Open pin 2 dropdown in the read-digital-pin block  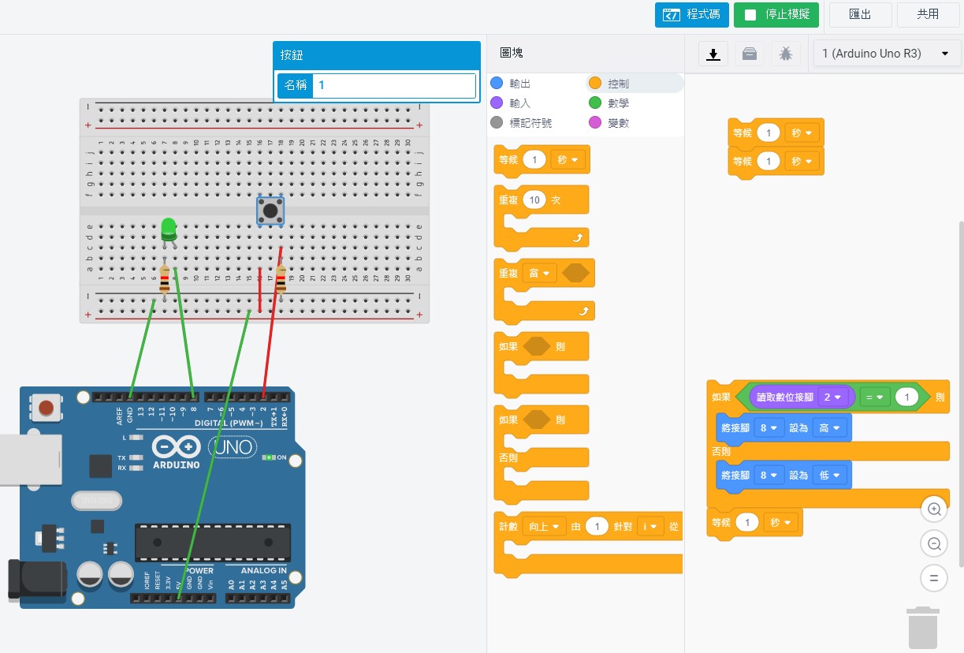click(832, 397)
